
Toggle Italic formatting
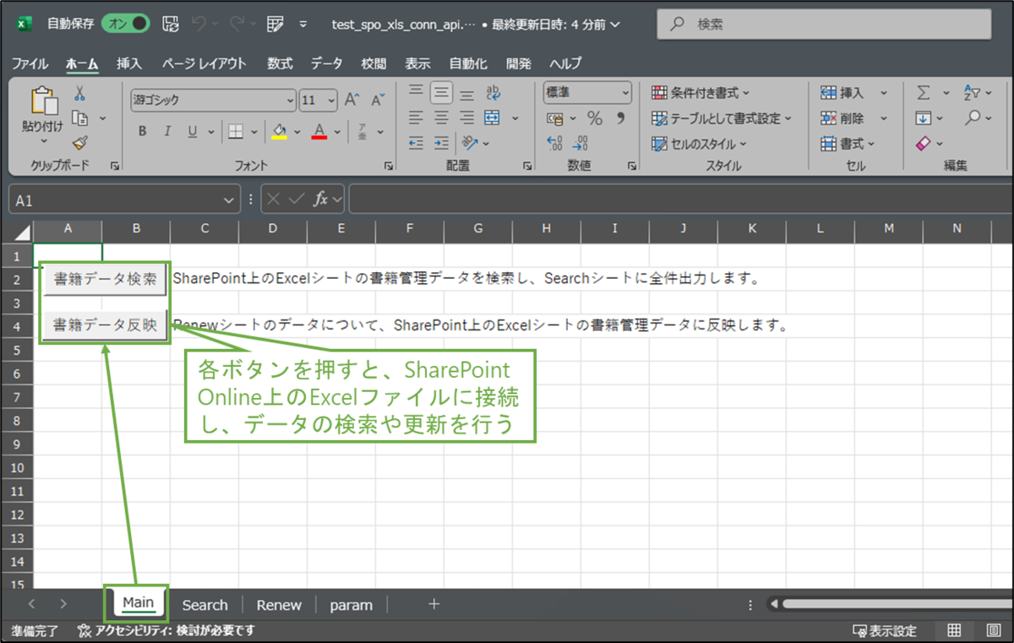tap(167, 131)
